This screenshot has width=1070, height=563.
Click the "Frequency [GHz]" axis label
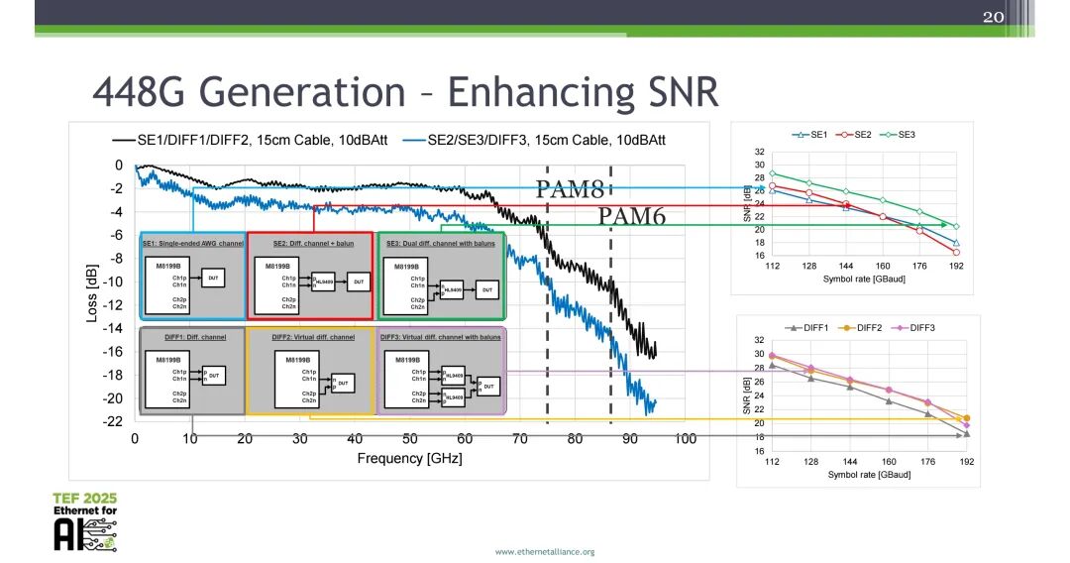coord(409,459)
